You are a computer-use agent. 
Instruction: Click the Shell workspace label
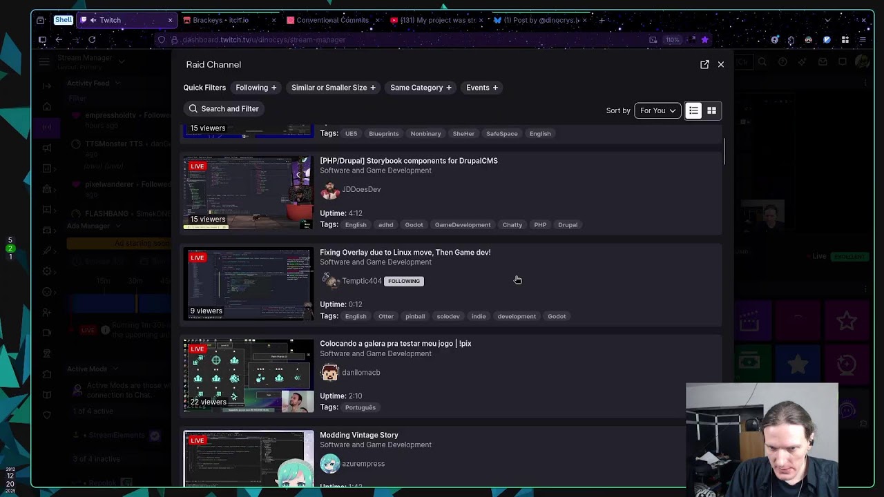pyautogui.click(x=63, y=20)
